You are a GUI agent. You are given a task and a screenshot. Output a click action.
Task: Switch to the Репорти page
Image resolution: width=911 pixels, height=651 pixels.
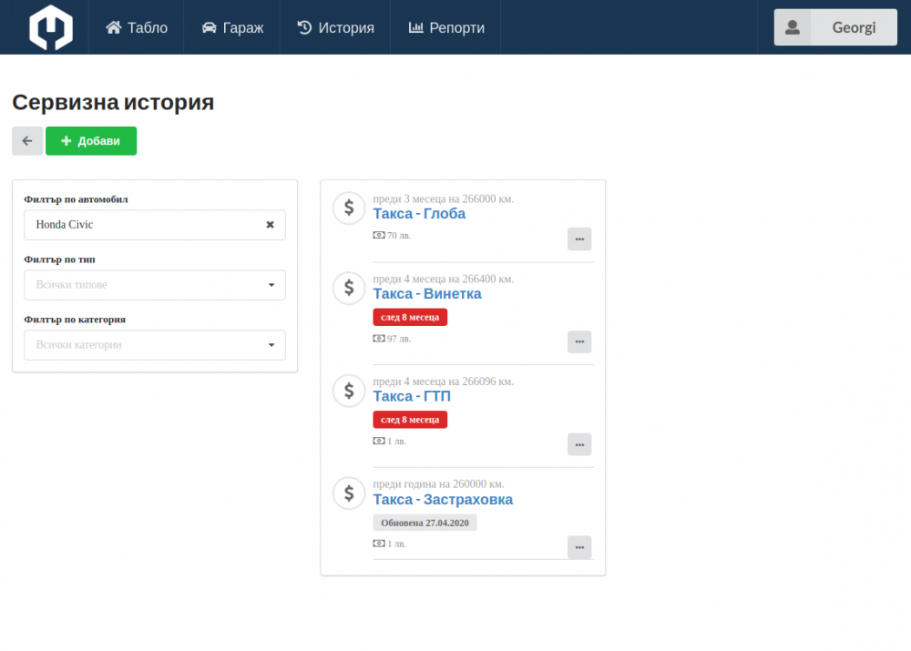coord(446,27)
